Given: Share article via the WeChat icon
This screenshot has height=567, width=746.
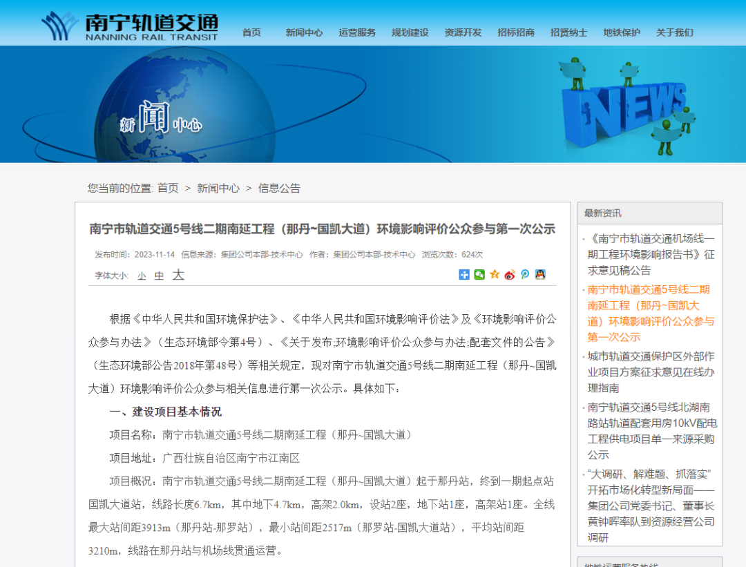Looking at the screenshot, I should pos(479,274).
